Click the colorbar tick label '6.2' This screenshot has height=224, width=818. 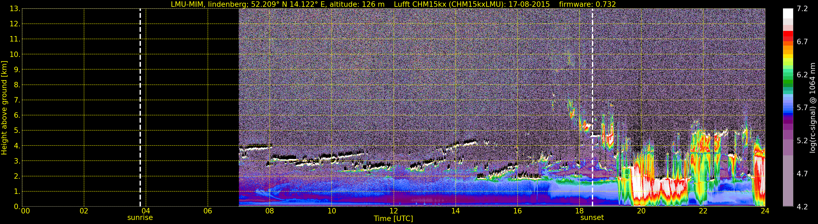[802, 75]
